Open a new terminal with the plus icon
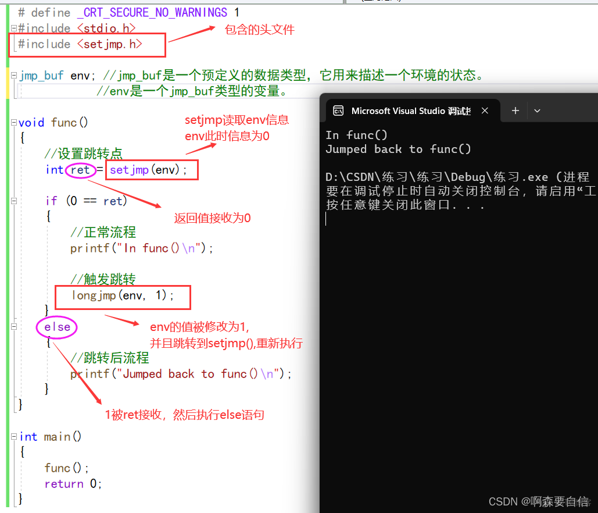The width and height of the screenshot is (598, 513). coord(515,110)
